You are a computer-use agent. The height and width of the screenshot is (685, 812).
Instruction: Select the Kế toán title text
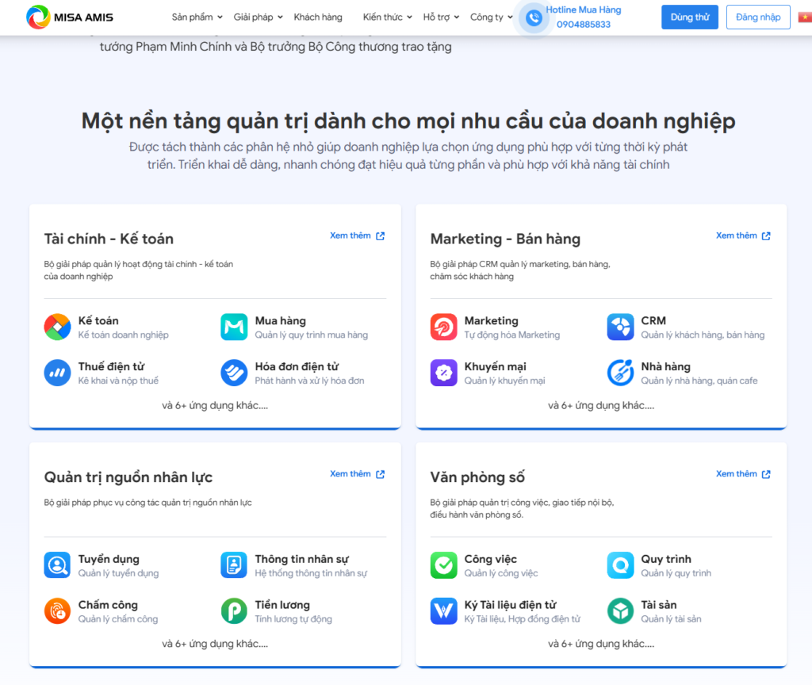coord(98,320)
